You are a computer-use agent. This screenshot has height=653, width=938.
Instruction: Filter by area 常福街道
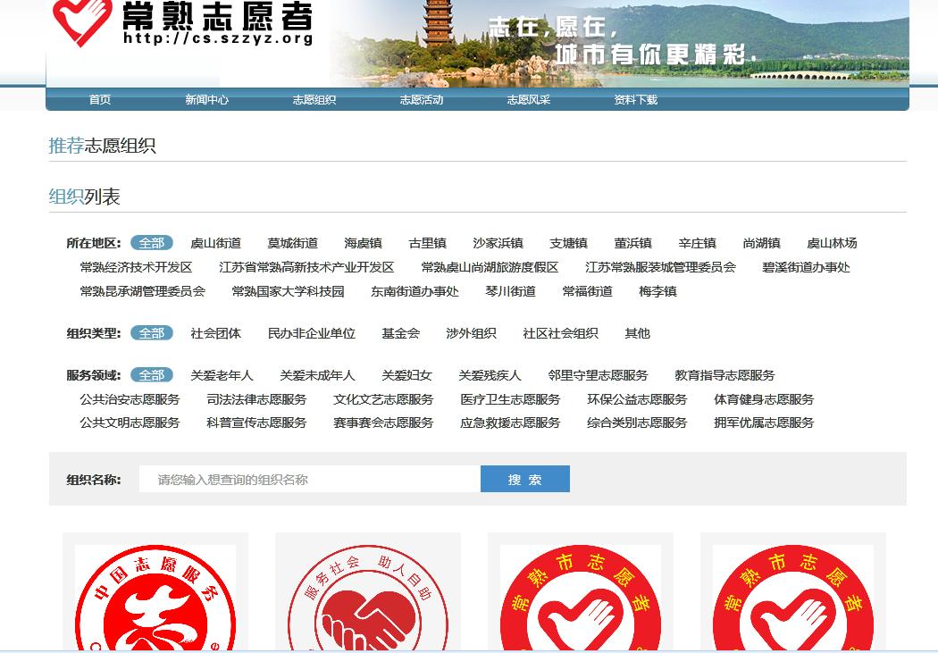point(588,291)
